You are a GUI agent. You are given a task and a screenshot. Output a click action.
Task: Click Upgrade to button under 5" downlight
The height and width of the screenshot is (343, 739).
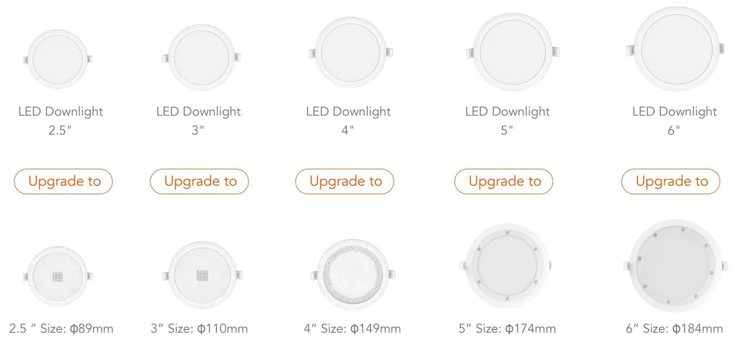(504, 181)
